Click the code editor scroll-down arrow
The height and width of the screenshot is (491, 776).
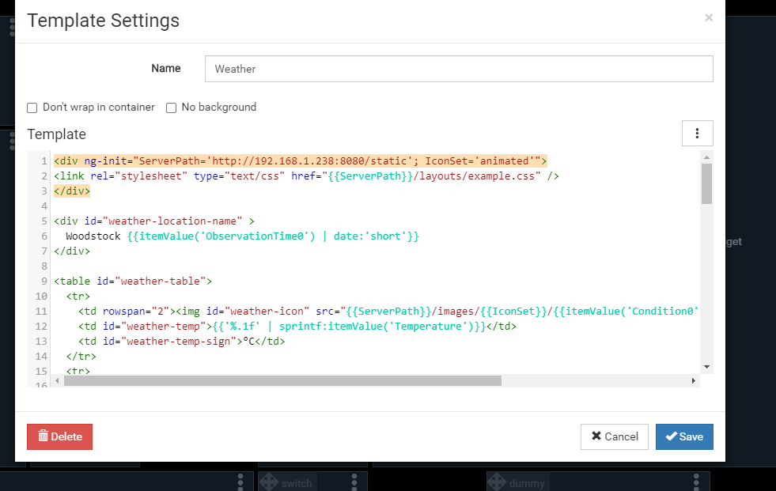pos(706,366)
